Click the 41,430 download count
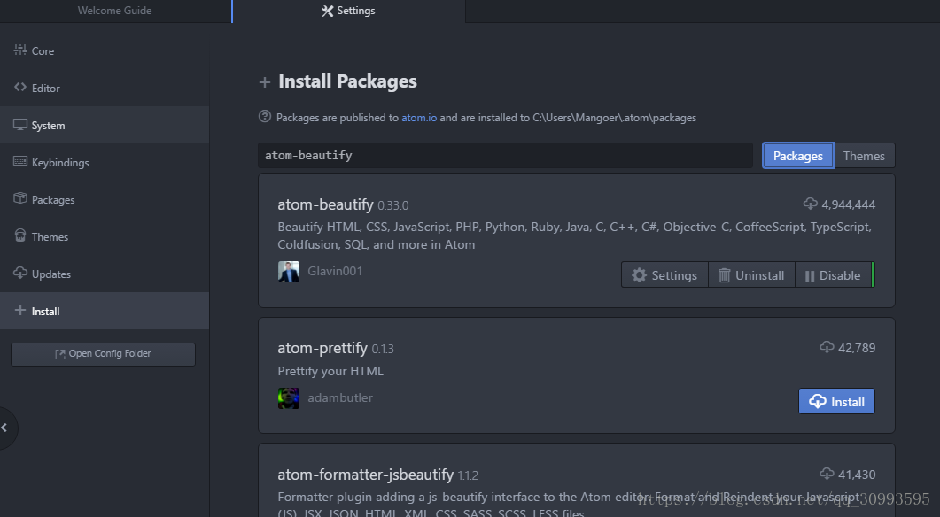 (857, 475)
